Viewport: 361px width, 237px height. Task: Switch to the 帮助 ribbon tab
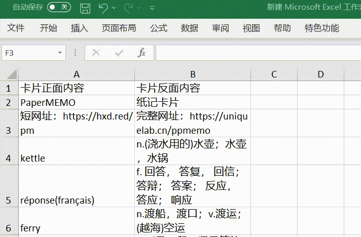click(x=282, y=28)
